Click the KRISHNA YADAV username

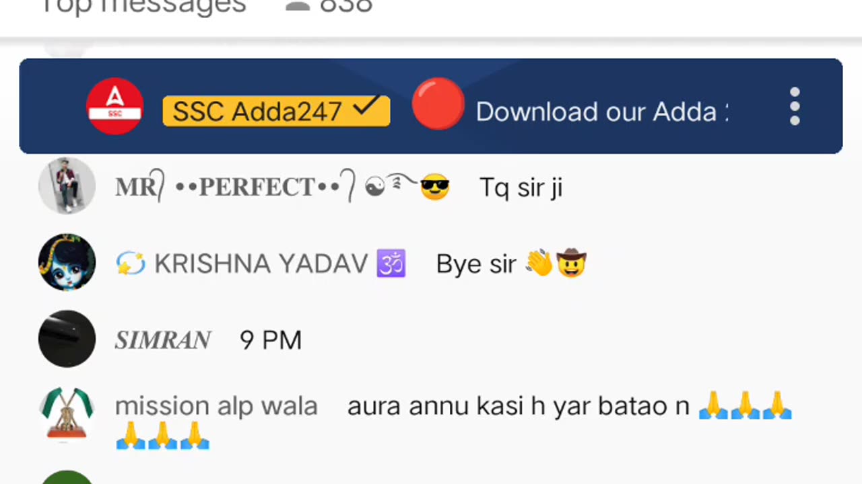(x=261, y=264)
